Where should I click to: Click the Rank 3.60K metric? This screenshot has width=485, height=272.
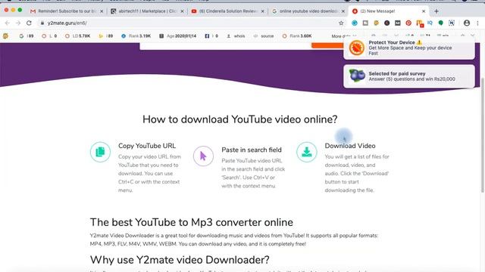pos(297,36)
